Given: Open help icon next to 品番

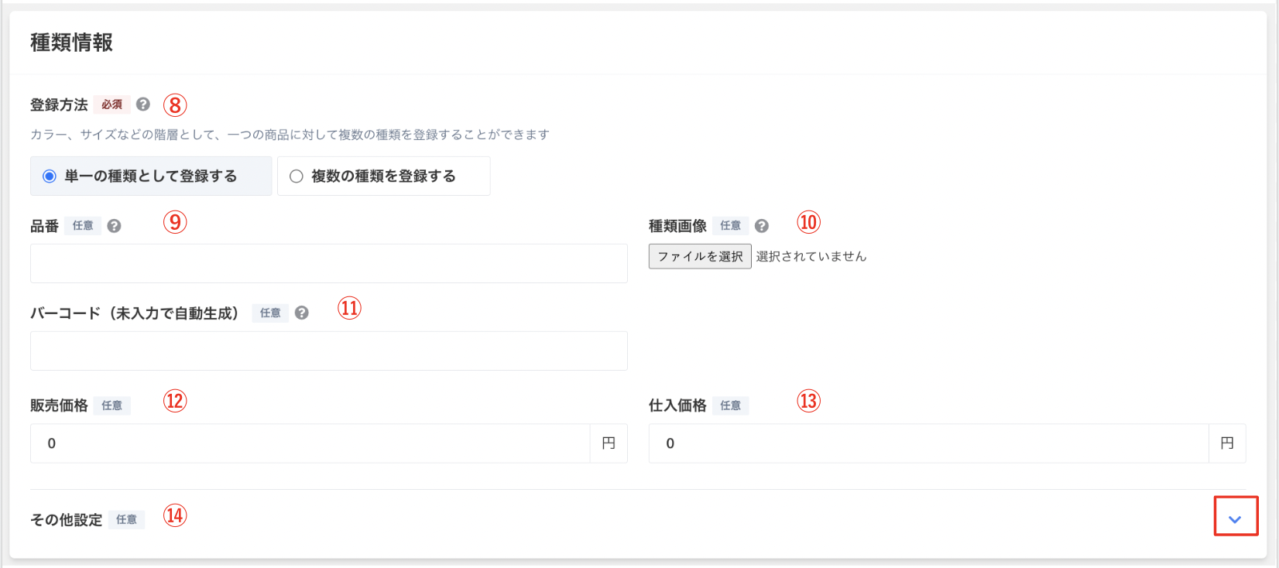Looking at the screenshot, I should (114, 226).
